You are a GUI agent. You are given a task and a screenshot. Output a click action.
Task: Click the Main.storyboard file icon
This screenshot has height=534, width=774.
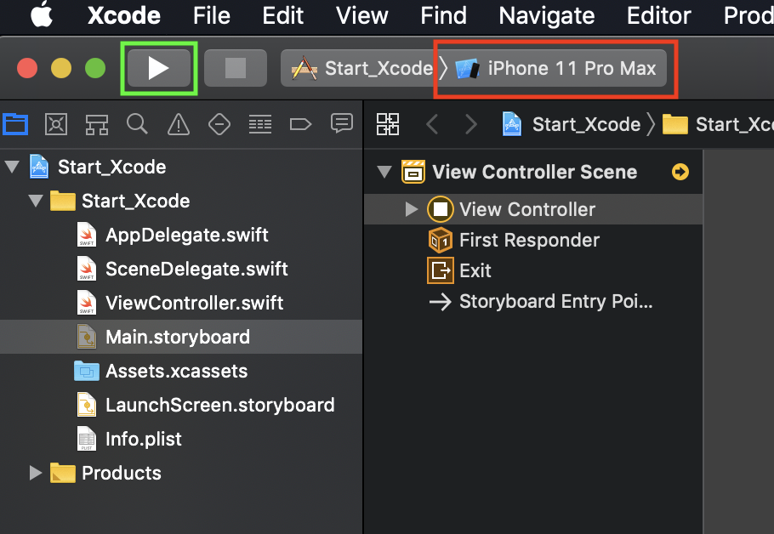pos(87,337)
